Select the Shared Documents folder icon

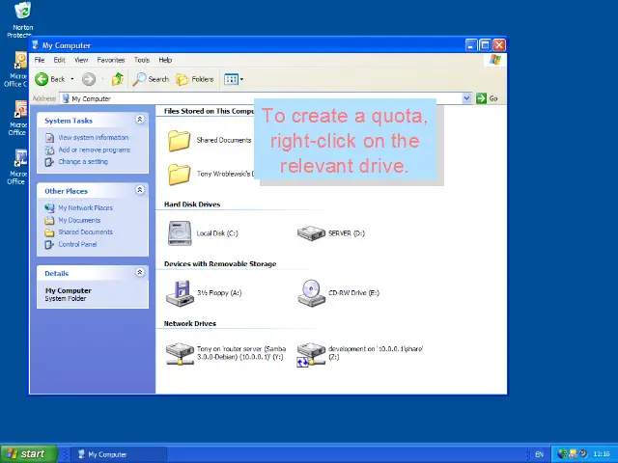pyautogui.click(x=179, y=141)
